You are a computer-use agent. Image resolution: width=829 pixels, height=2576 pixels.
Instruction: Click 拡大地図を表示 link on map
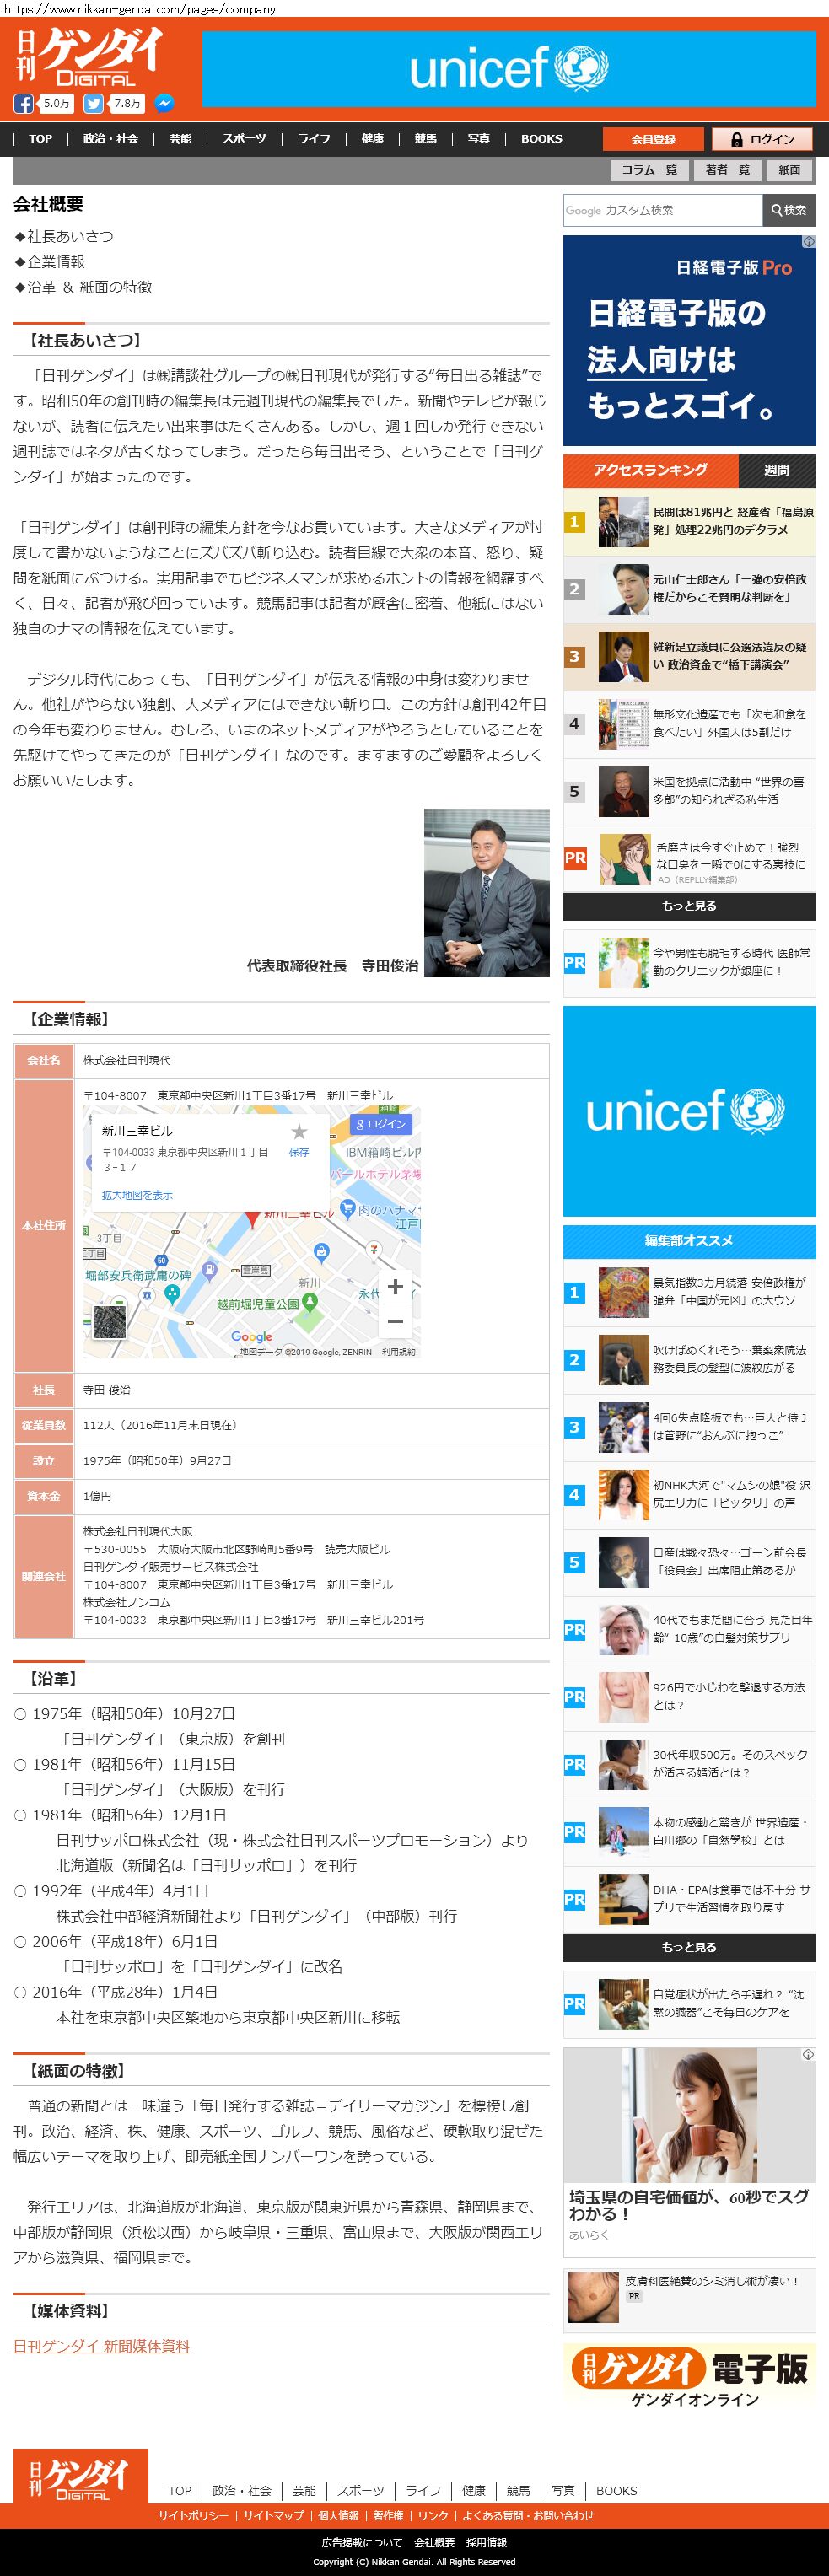coord(137,1194)
